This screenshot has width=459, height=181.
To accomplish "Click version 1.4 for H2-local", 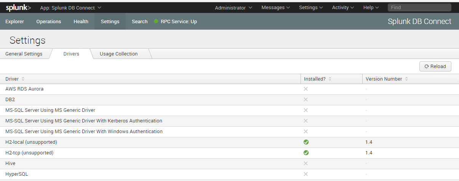I will (369, 142).
